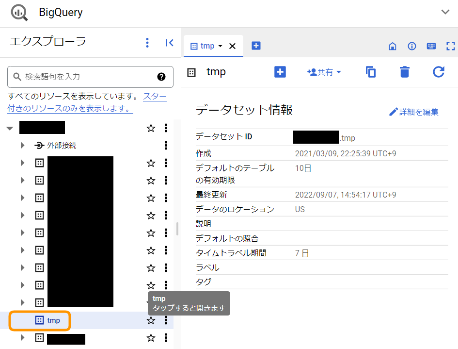Open the info icon in tab bar
Screen dimensions: 458x349
click(x=412, y=46)
